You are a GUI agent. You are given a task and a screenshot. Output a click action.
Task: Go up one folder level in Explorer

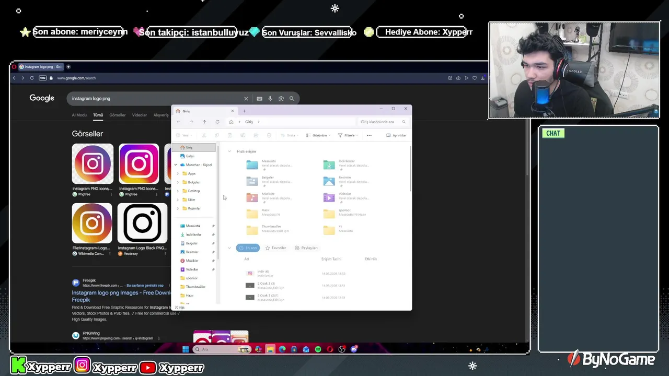[x=204, y=122]
